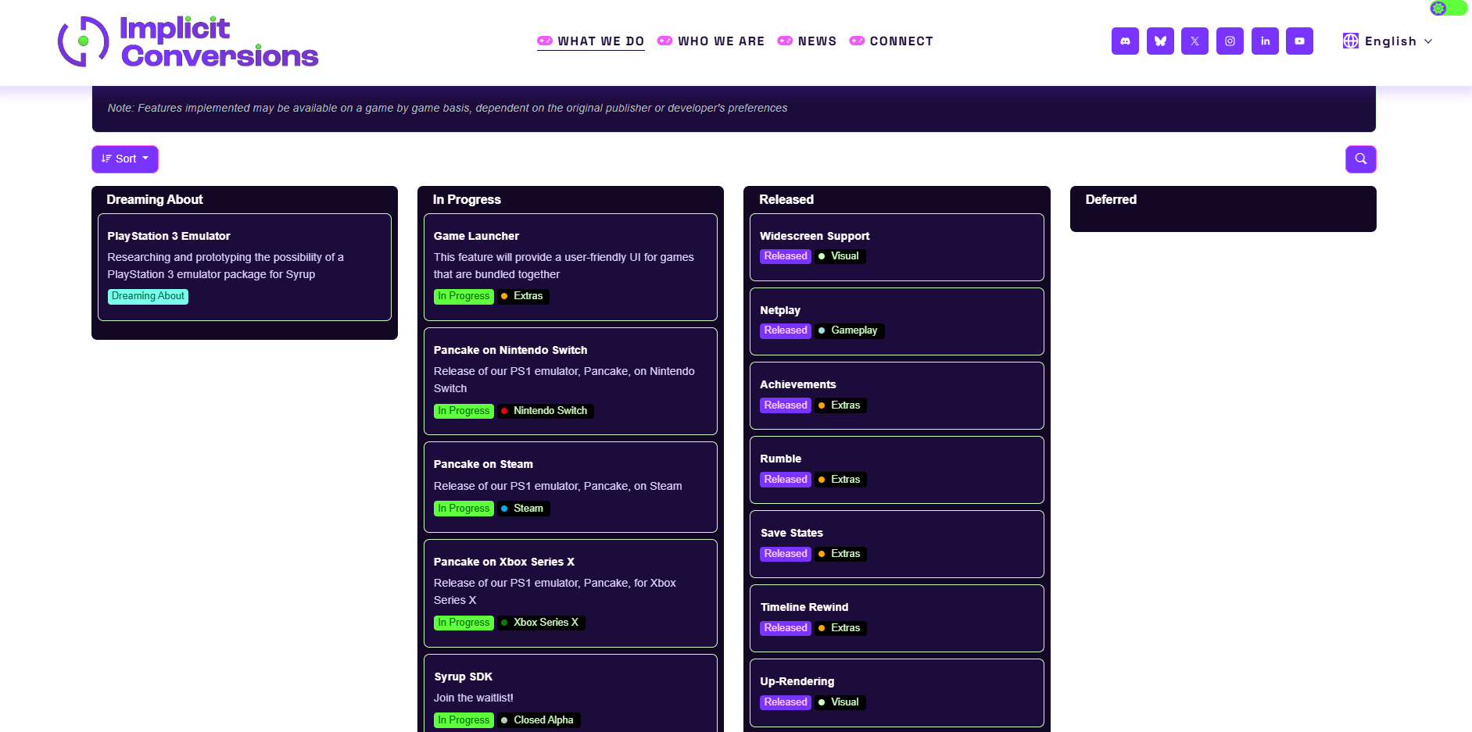Open Pancake on Xbox Series X title
The width and height of the screenshot is (1472, 732).
(x=504, y=562)
